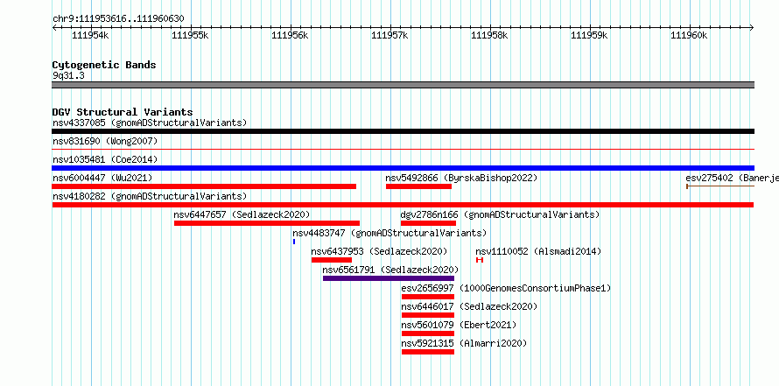Open the nsv4483747 (gnomADStructuralVariants) label
The image size is (779, 386).
point(389,233)
